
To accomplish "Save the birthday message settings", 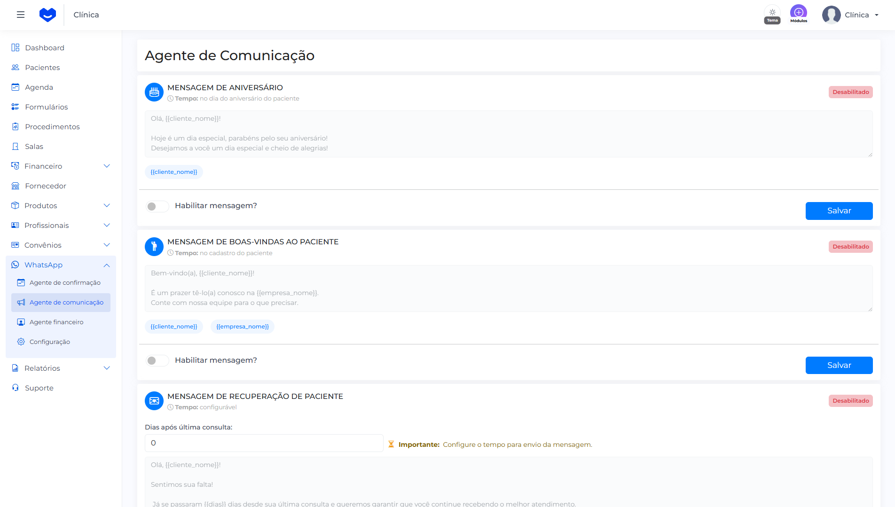I will pyautogui.click(x=839, y=211).
